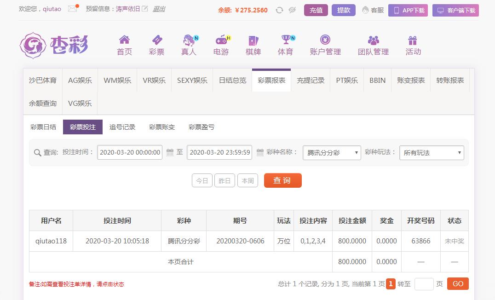Go to 首页 home icon
Image resolution: width=495 pixels, height=300 pixels.
(124, 40)
